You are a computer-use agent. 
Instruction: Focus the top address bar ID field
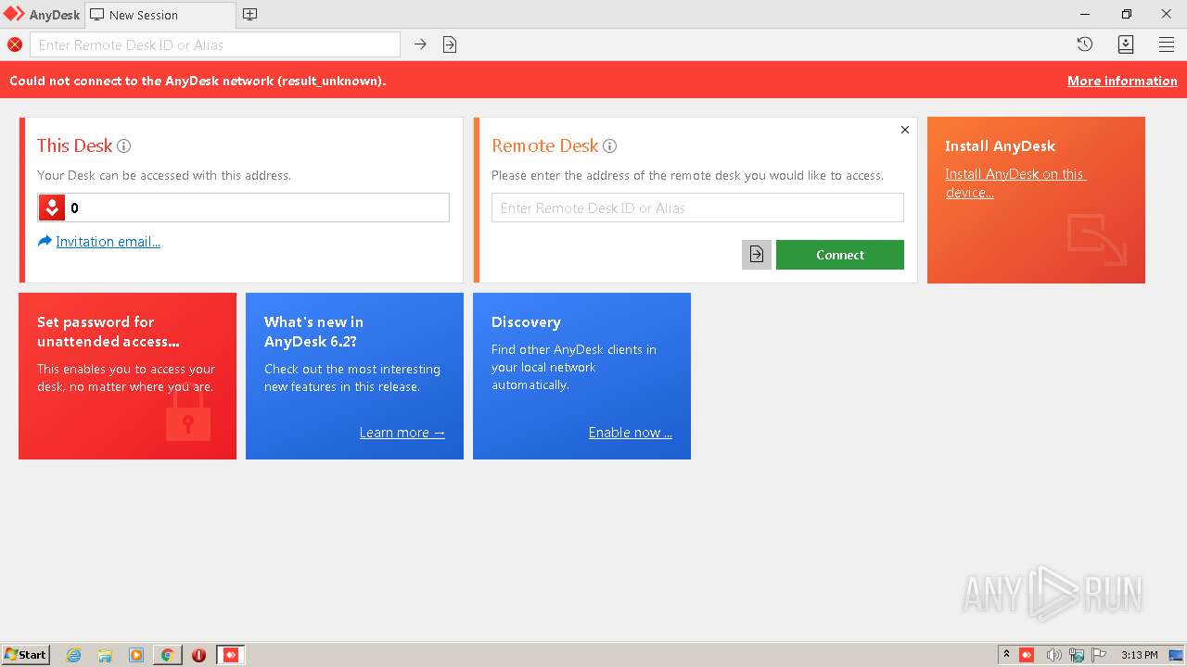(x=215, y=44)
